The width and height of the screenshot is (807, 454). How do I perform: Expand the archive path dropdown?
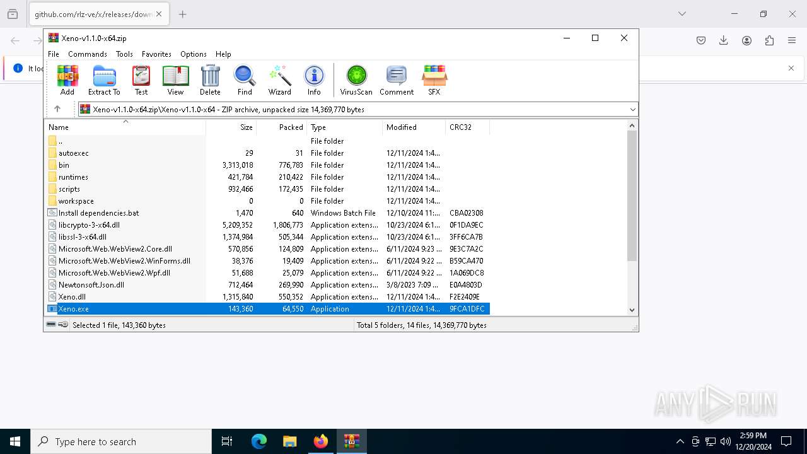click(632, 110)
